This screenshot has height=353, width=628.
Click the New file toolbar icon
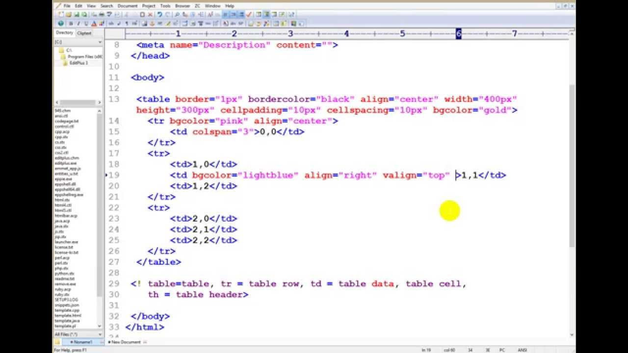tap(60, 14)
